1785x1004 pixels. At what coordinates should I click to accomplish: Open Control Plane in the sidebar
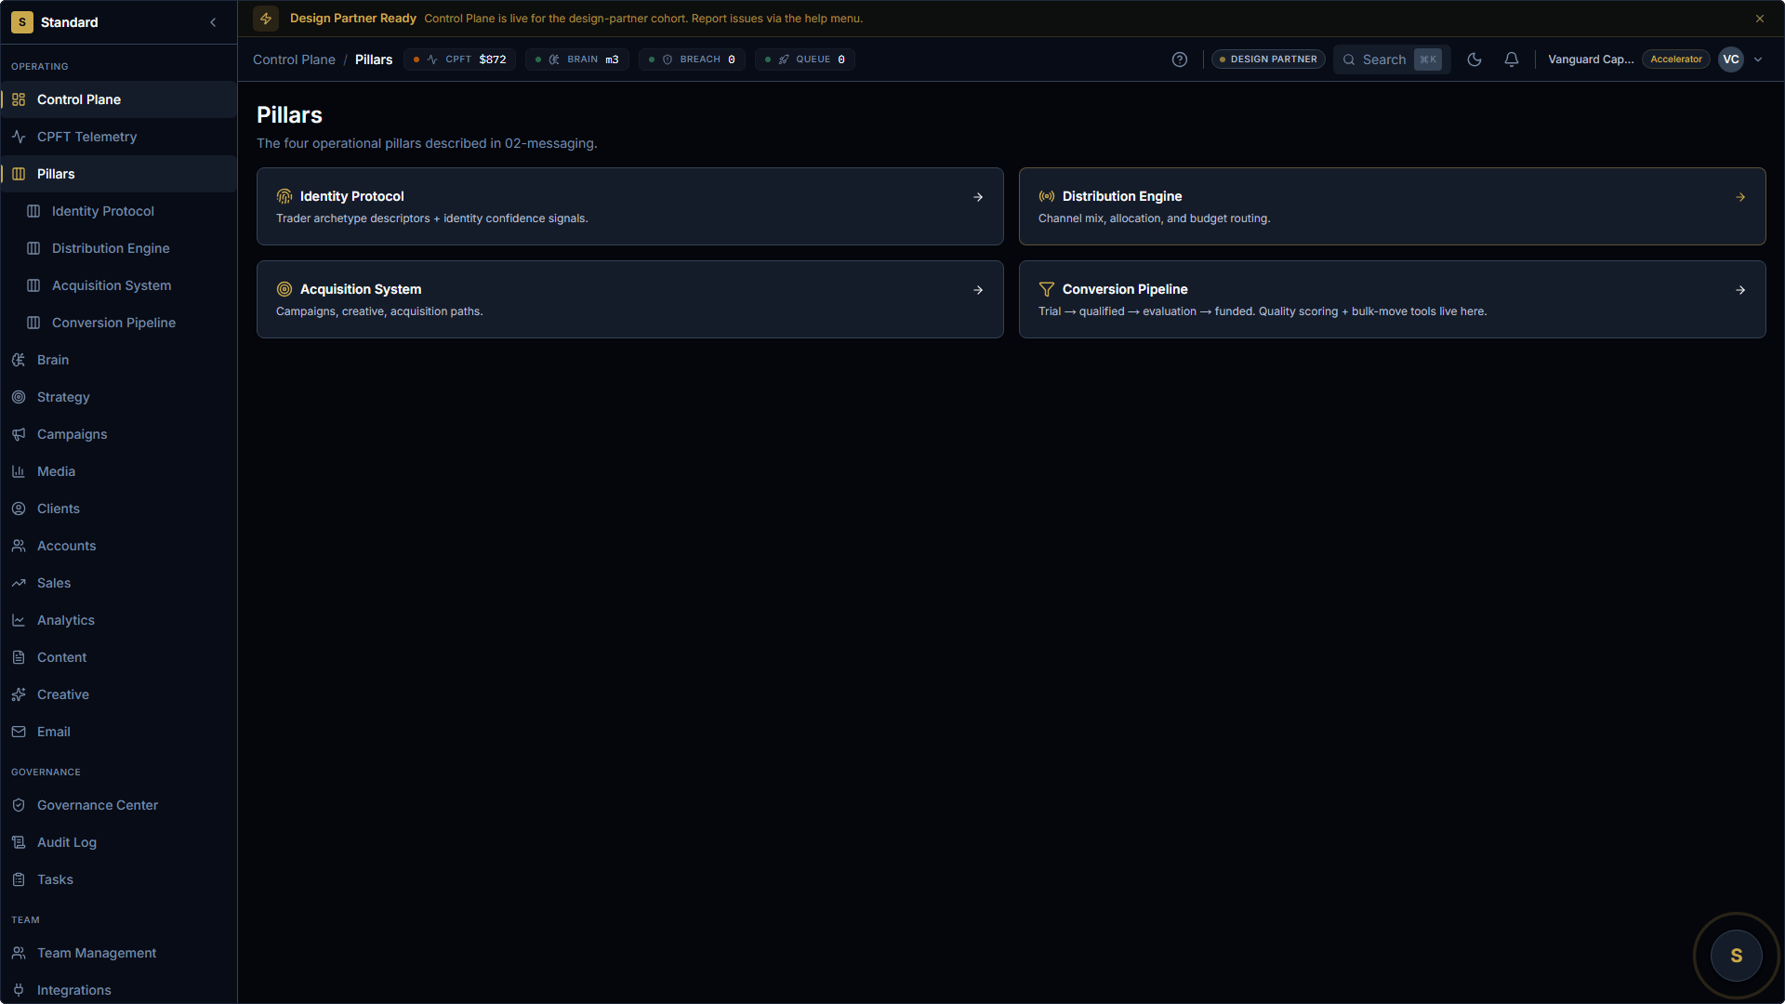click(x=119, y=99)
